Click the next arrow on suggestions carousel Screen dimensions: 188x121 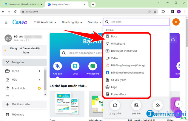[x=179, y=104]
